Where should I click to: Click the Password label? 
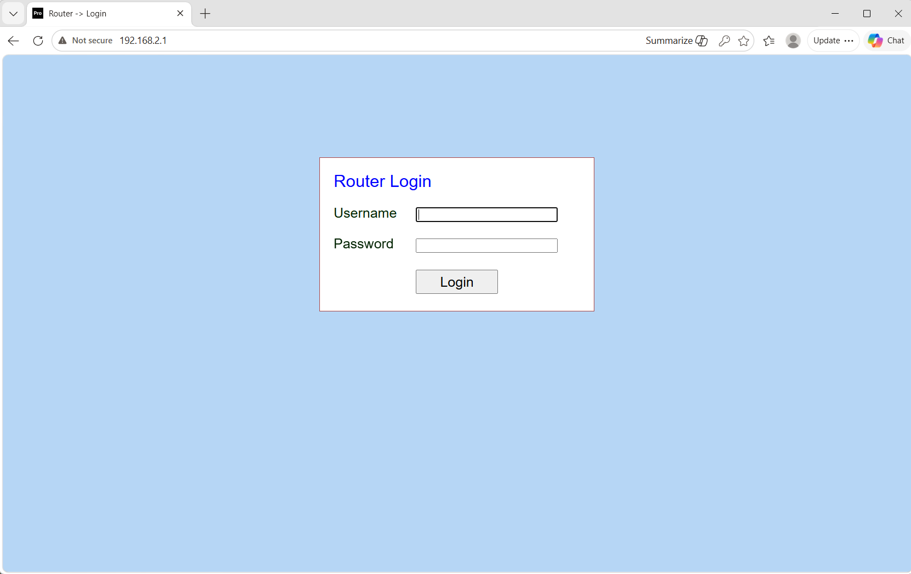[x=363, y=244]
